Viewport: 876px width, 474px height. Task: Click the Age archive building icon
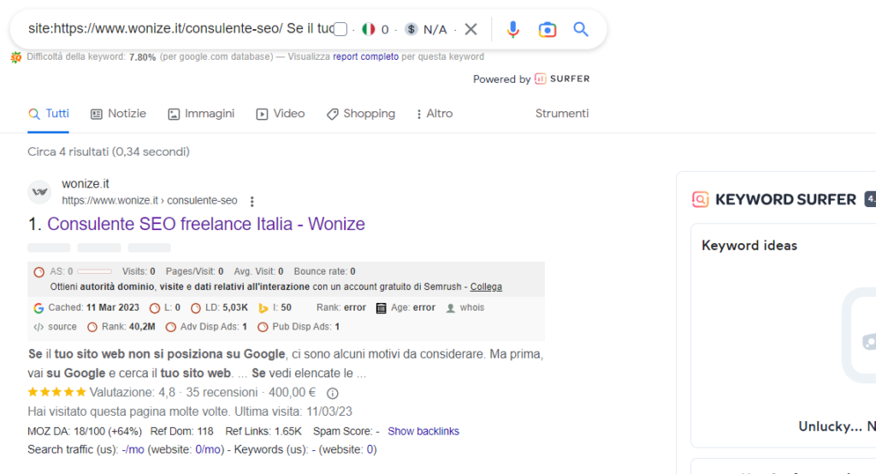click(381, 308)
